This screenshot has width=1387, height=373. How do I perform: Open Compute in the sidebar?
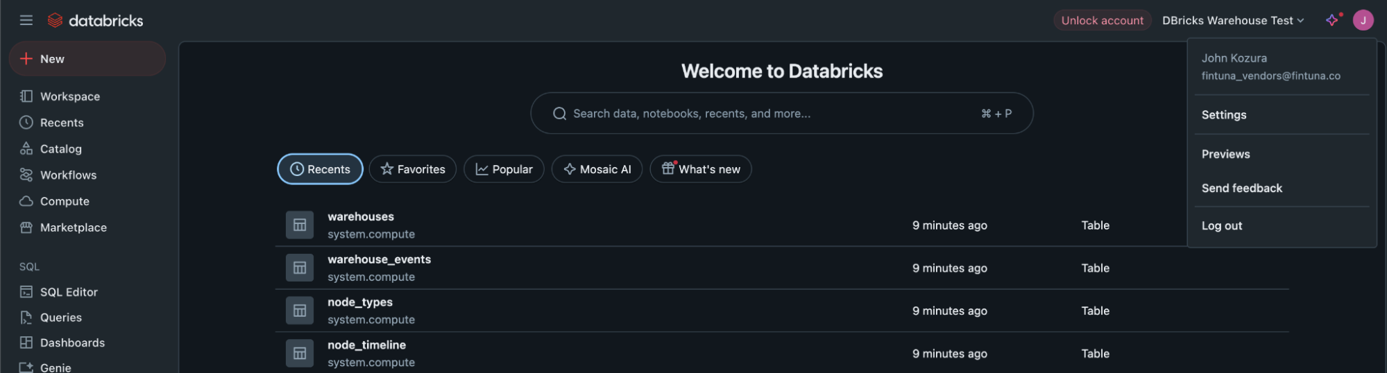(65, 202)
